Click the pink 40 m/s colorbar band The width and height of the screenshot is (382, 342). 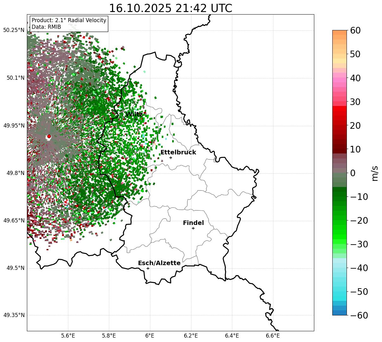point(340,78)
